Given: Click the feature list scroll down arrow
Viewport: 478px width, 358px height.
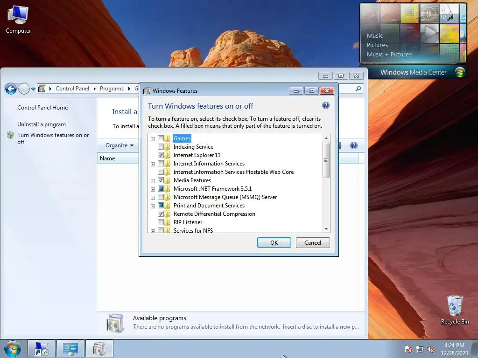Looking at the screenshot, I should (x=326, y=229).
